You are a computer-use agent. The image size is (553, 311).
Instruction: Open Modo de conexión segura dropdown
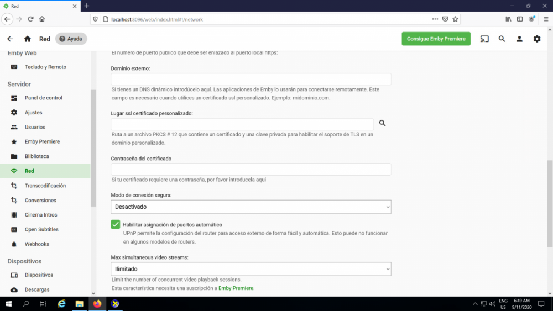coord(251,207)
